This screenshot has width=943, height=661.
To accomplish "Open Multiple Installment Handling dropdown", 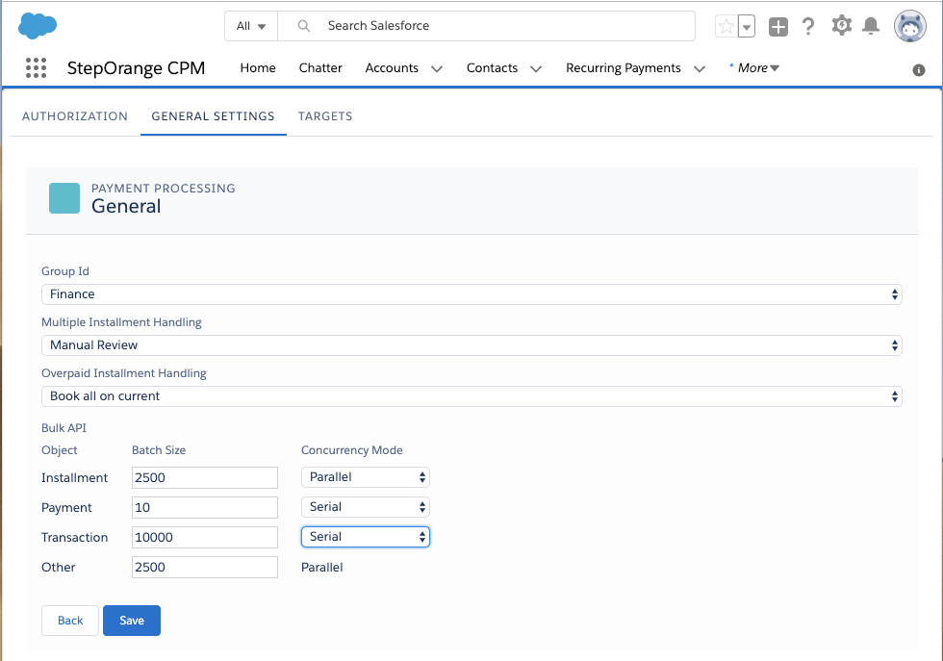I will pyautogui.click(x=471, y=345).
